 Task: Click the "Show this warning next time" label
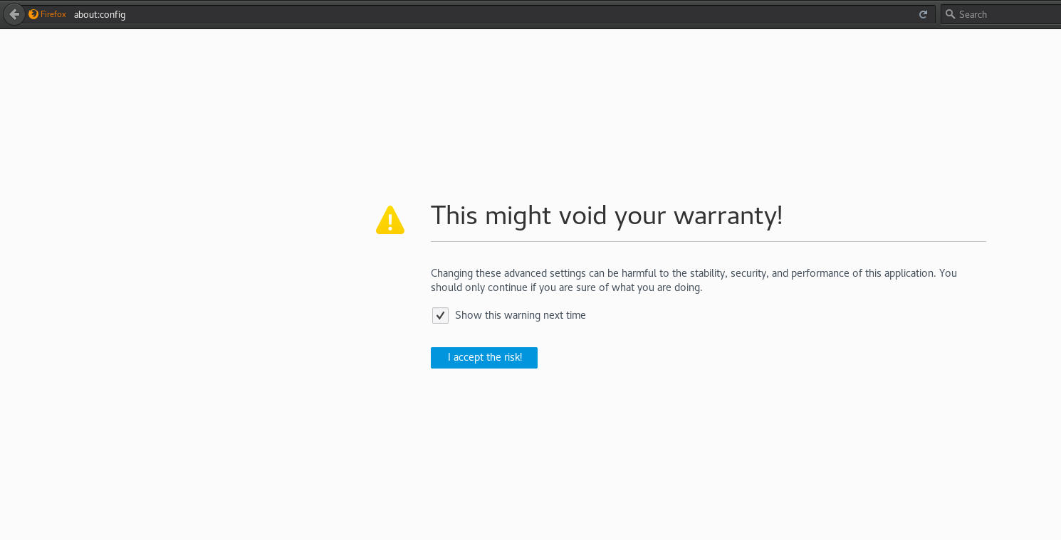[x=520, y=315]
